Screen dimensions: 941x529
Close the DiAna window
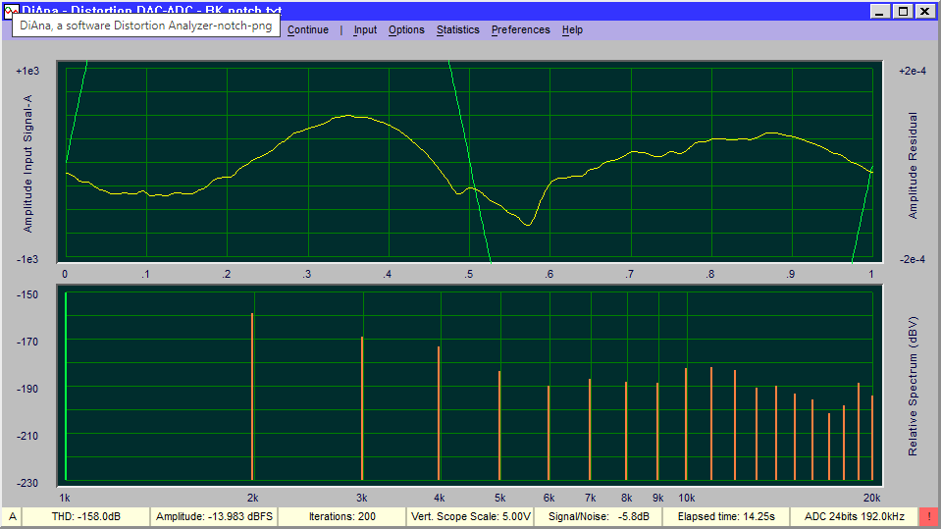point(924,12)
